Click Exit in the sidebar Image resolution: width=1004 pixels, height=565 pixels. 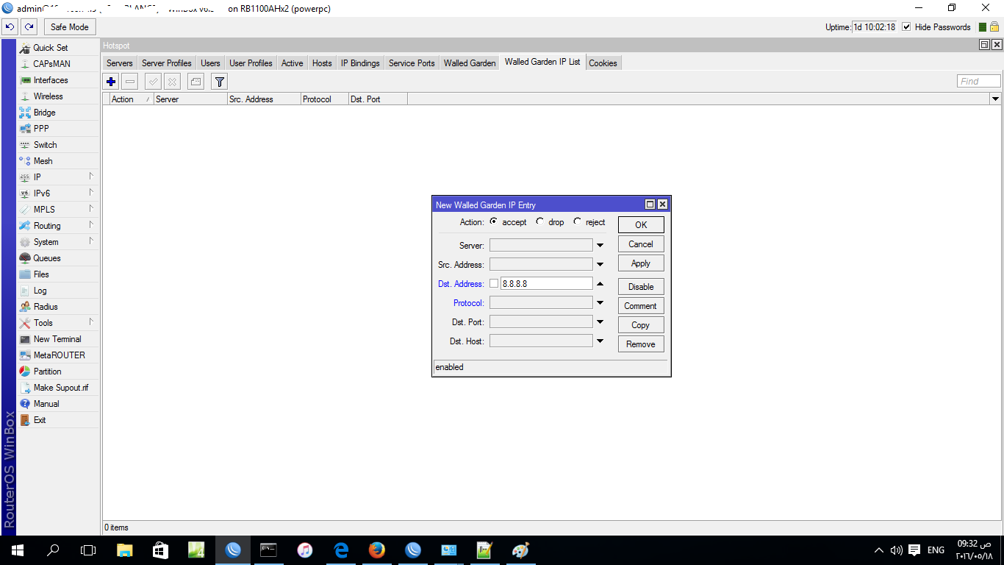(58, 420)
